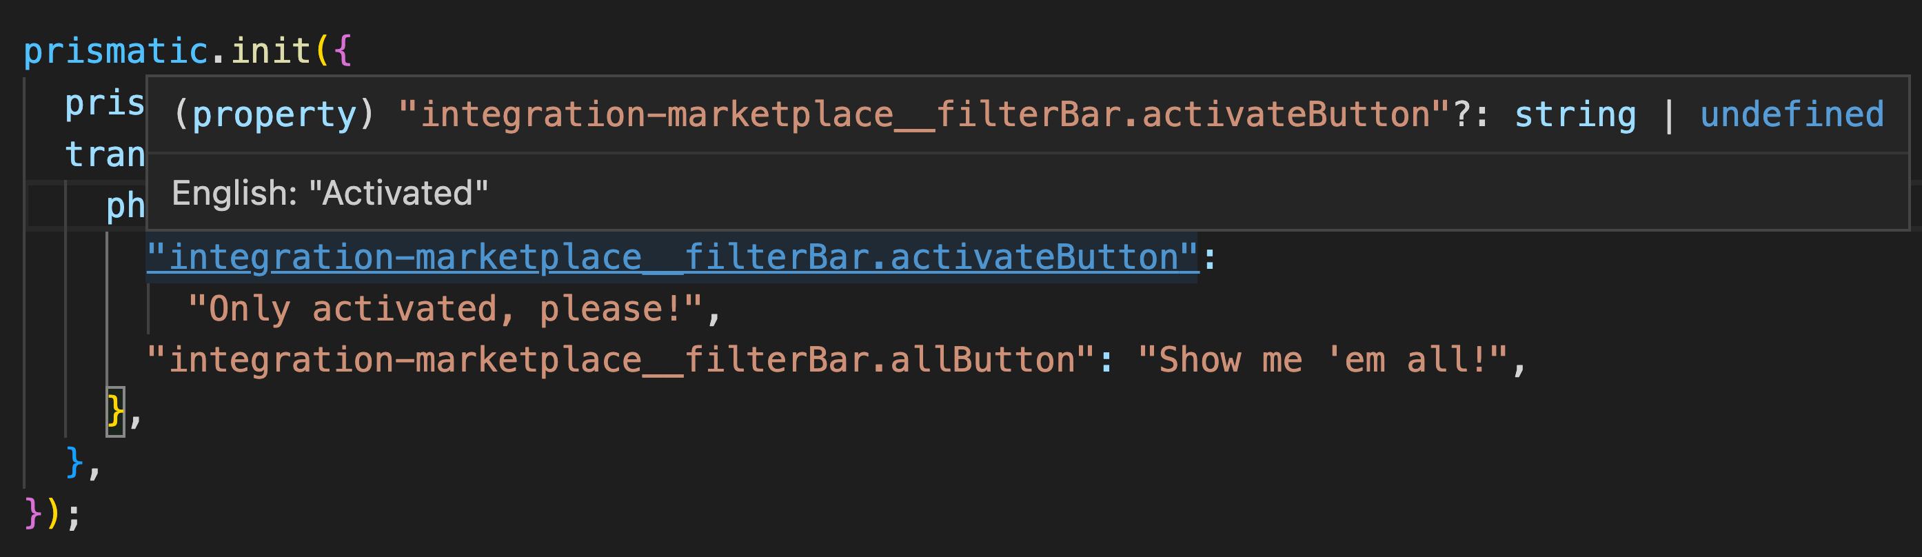The image size is (1922, 557).
Task: Click the highlighted yellow closing brace
Action: [115, 411]
